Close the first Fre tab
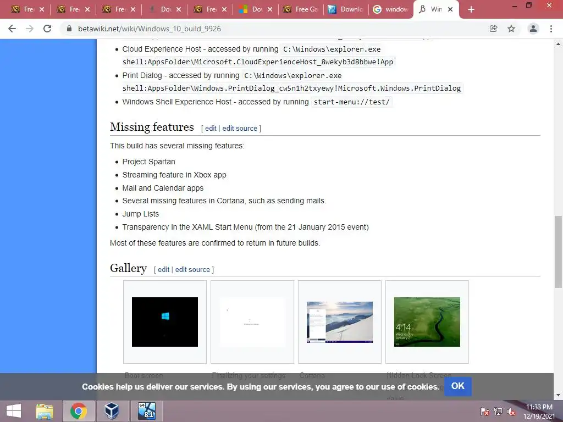This screenshot has height=422, width=563. (42, 10)
